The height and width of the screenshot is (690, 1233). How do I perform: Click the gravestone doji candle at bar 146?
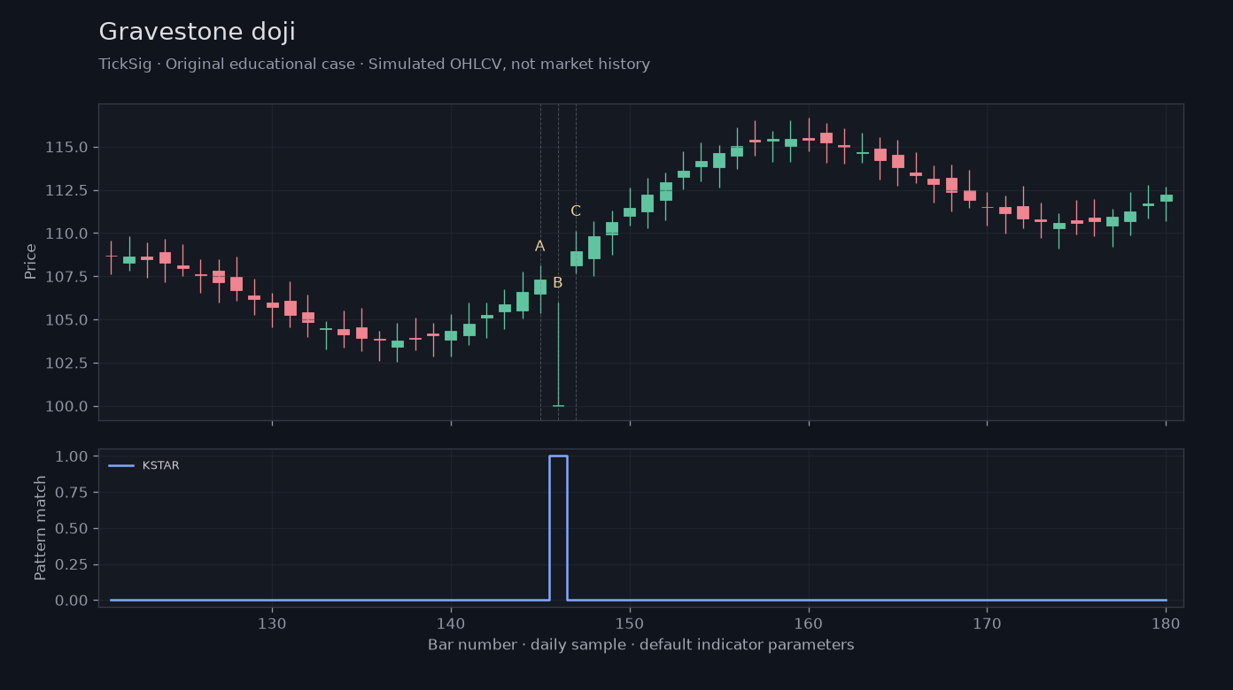(558, 354)
